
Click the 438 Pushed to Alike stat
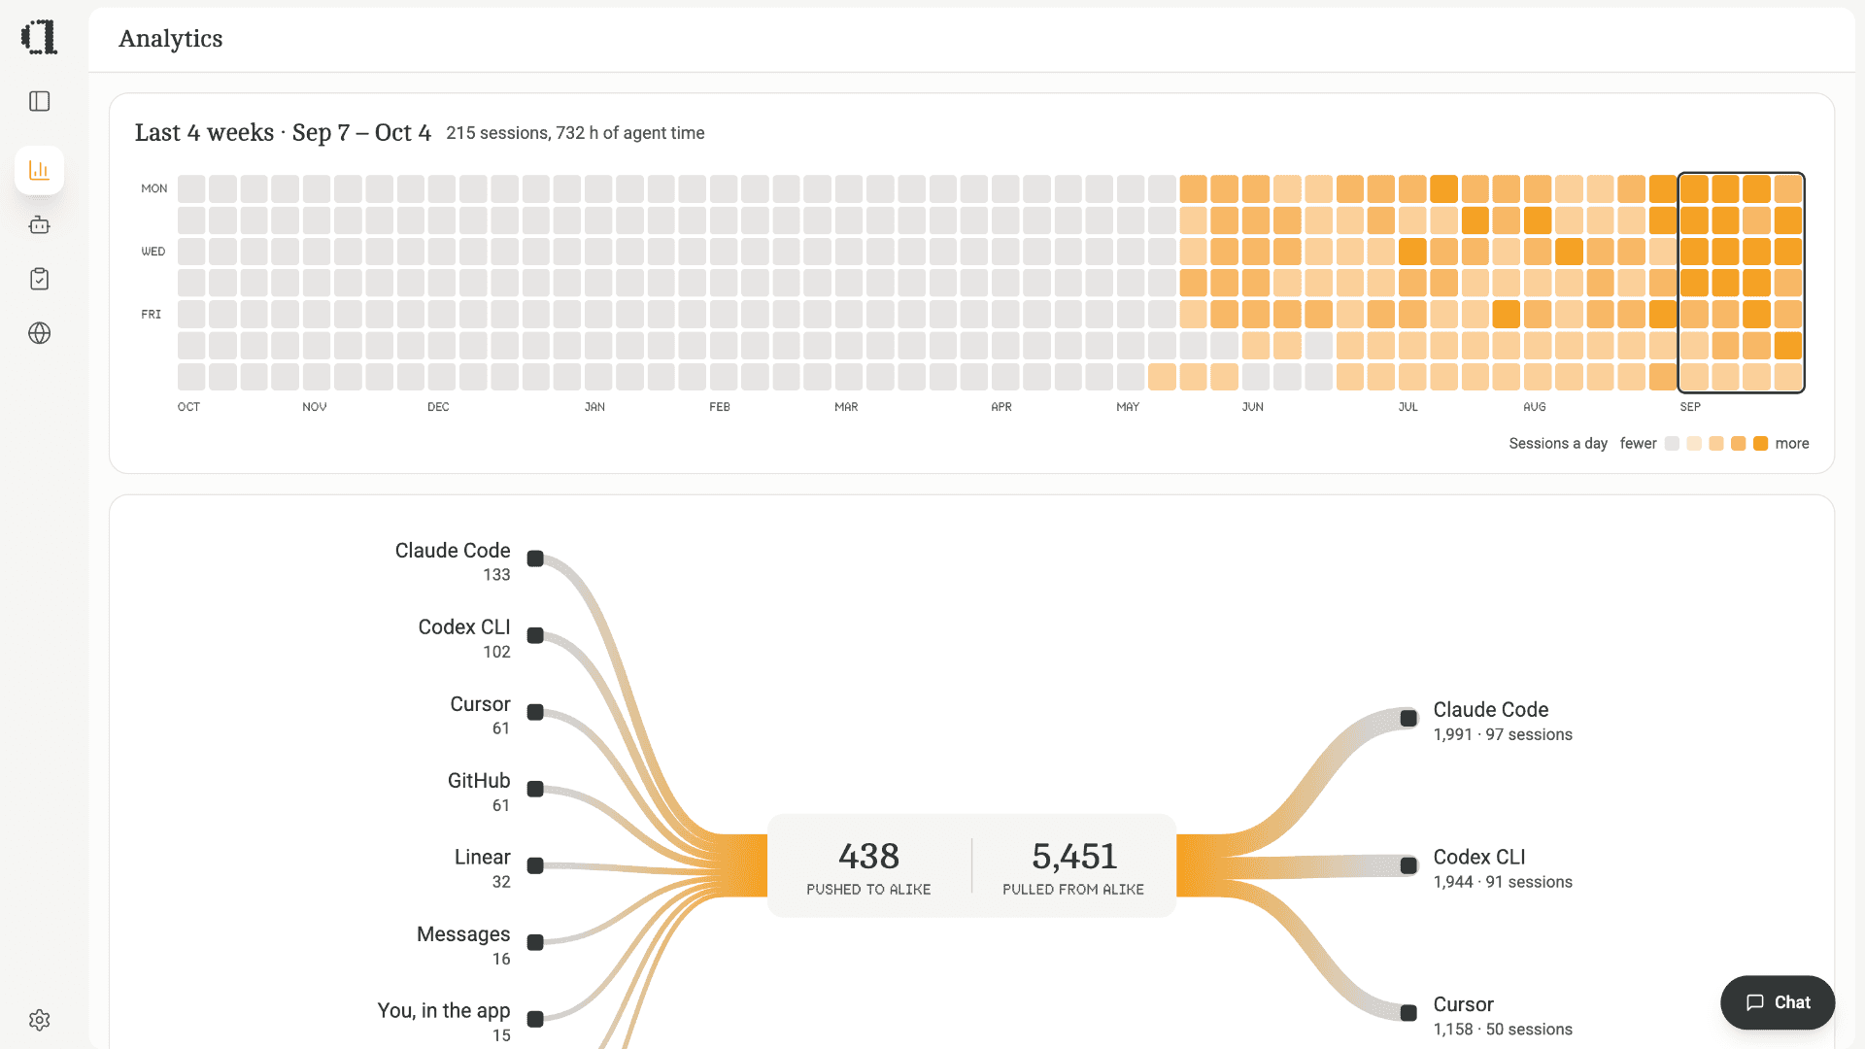pos(868,866)
